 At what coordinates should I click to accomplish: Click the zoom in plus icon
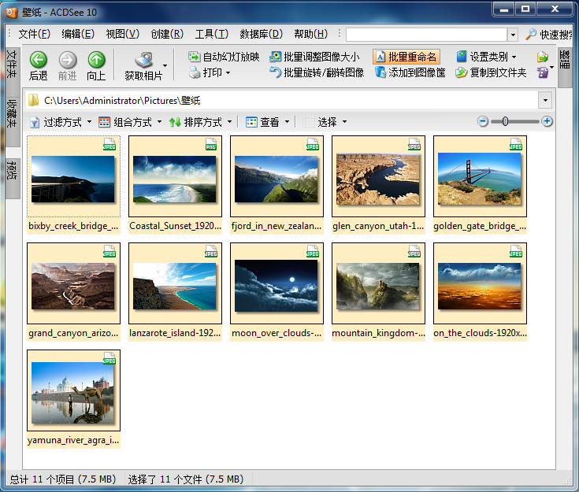547,121
